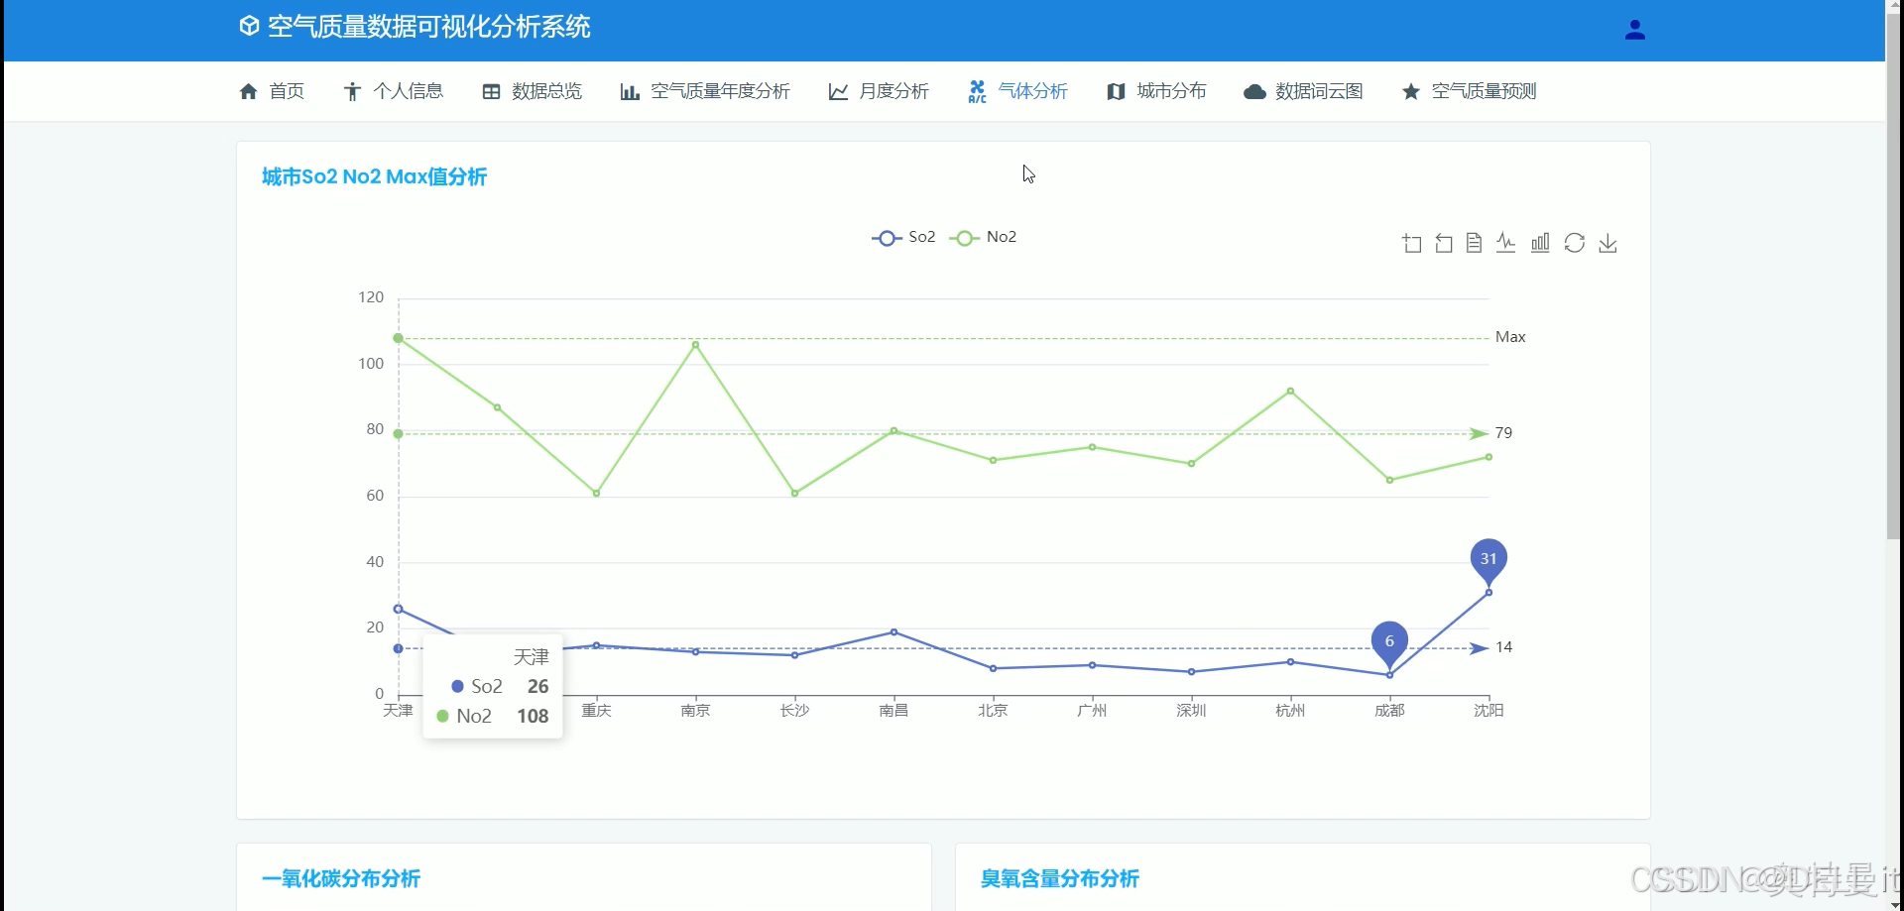Image resolution: width=1904 pixels, height=911 pixels.
Task: Switch the chart to bar view
Action: [1539, 242]
